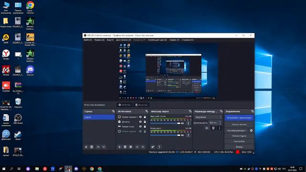Open source Свойства button above docks
The height and width of the screenshot is (172, 306).
(x=124, y=105)
